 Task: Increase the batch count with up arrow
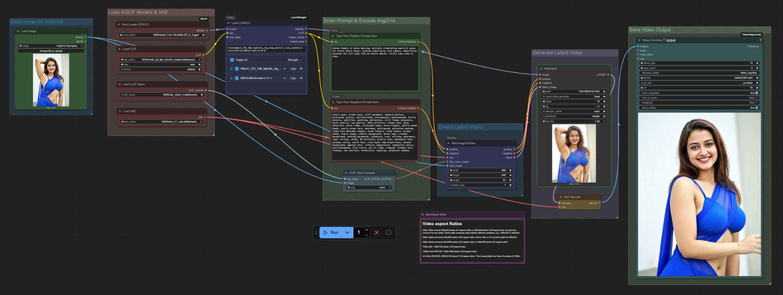366,230
